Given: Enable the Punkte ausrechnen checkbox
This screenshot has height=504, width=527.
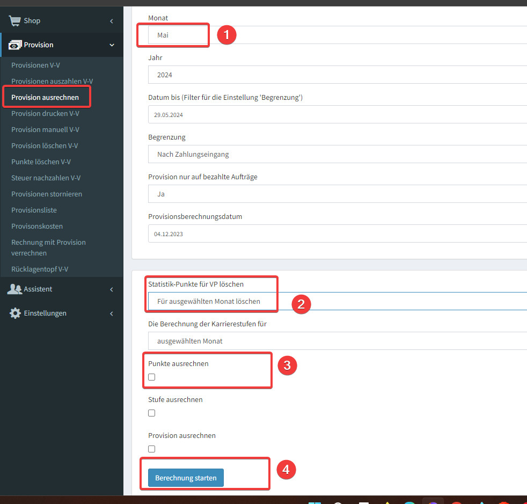Looking at the screenshot, I should click(152, 377).
